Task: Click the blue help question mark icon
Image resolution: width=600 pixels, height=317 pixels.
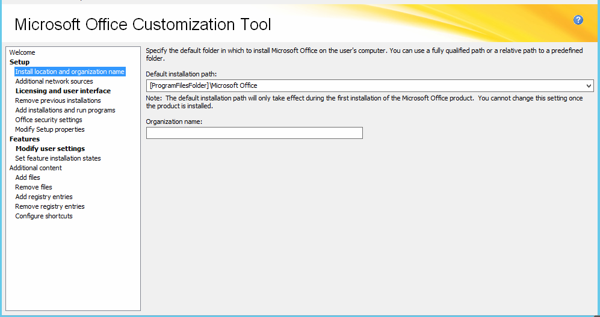Action: (578, 20)
